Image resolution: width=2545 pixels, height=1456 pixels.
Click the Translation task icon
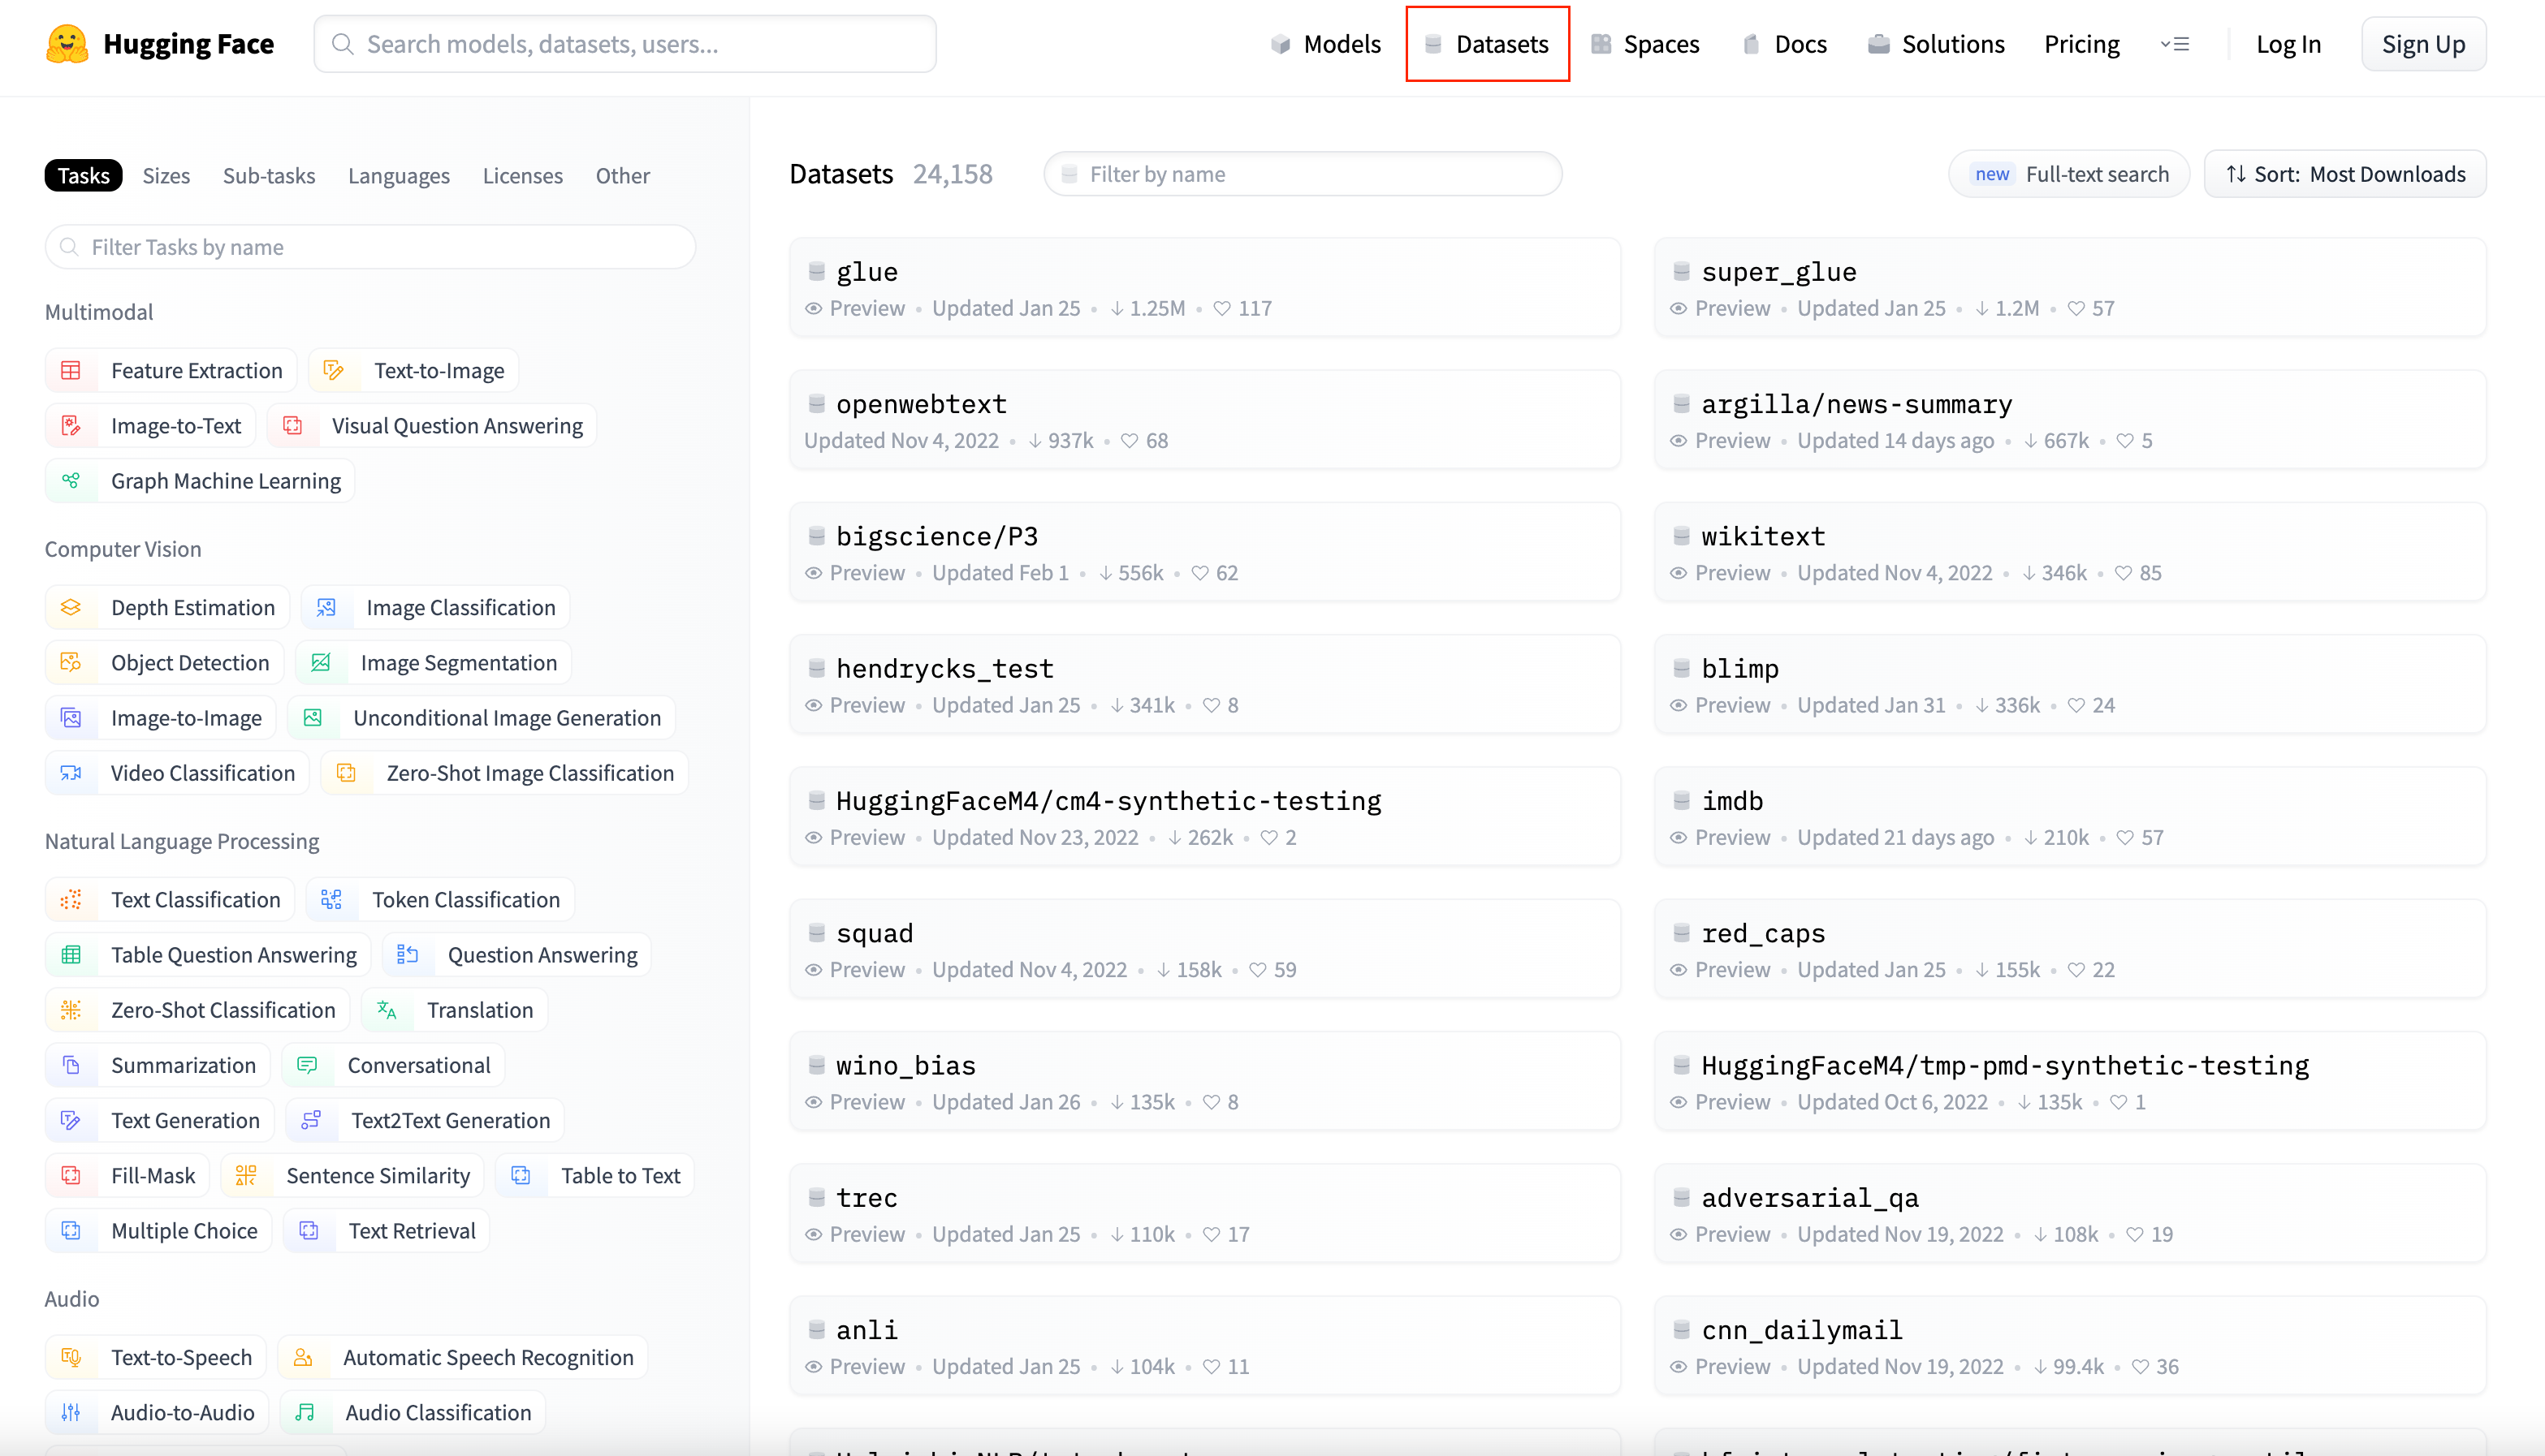tap(387, 1010)
